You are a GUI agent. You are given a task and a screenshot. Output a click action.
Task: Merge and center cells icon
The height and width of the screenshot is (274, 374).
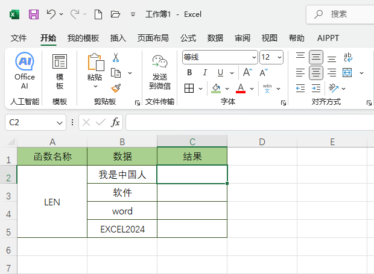click(x=347, y=73)
